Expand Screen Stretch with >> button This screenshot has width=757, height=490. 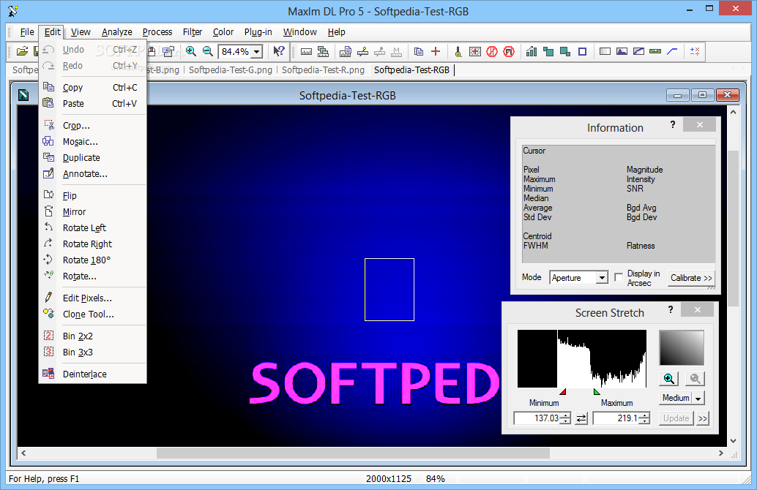[702, 418]
